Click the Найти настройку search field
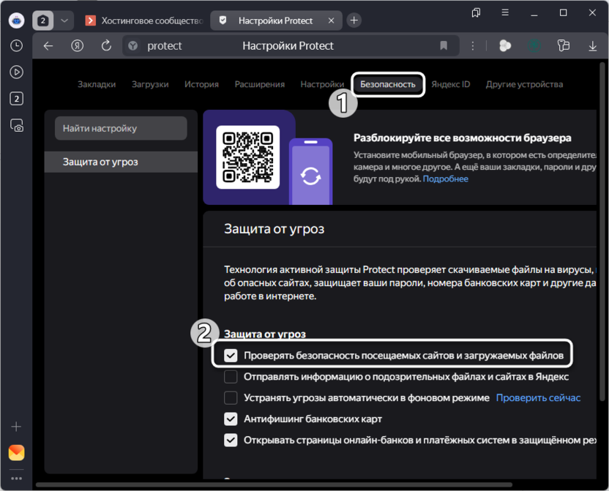 [121, 128]
